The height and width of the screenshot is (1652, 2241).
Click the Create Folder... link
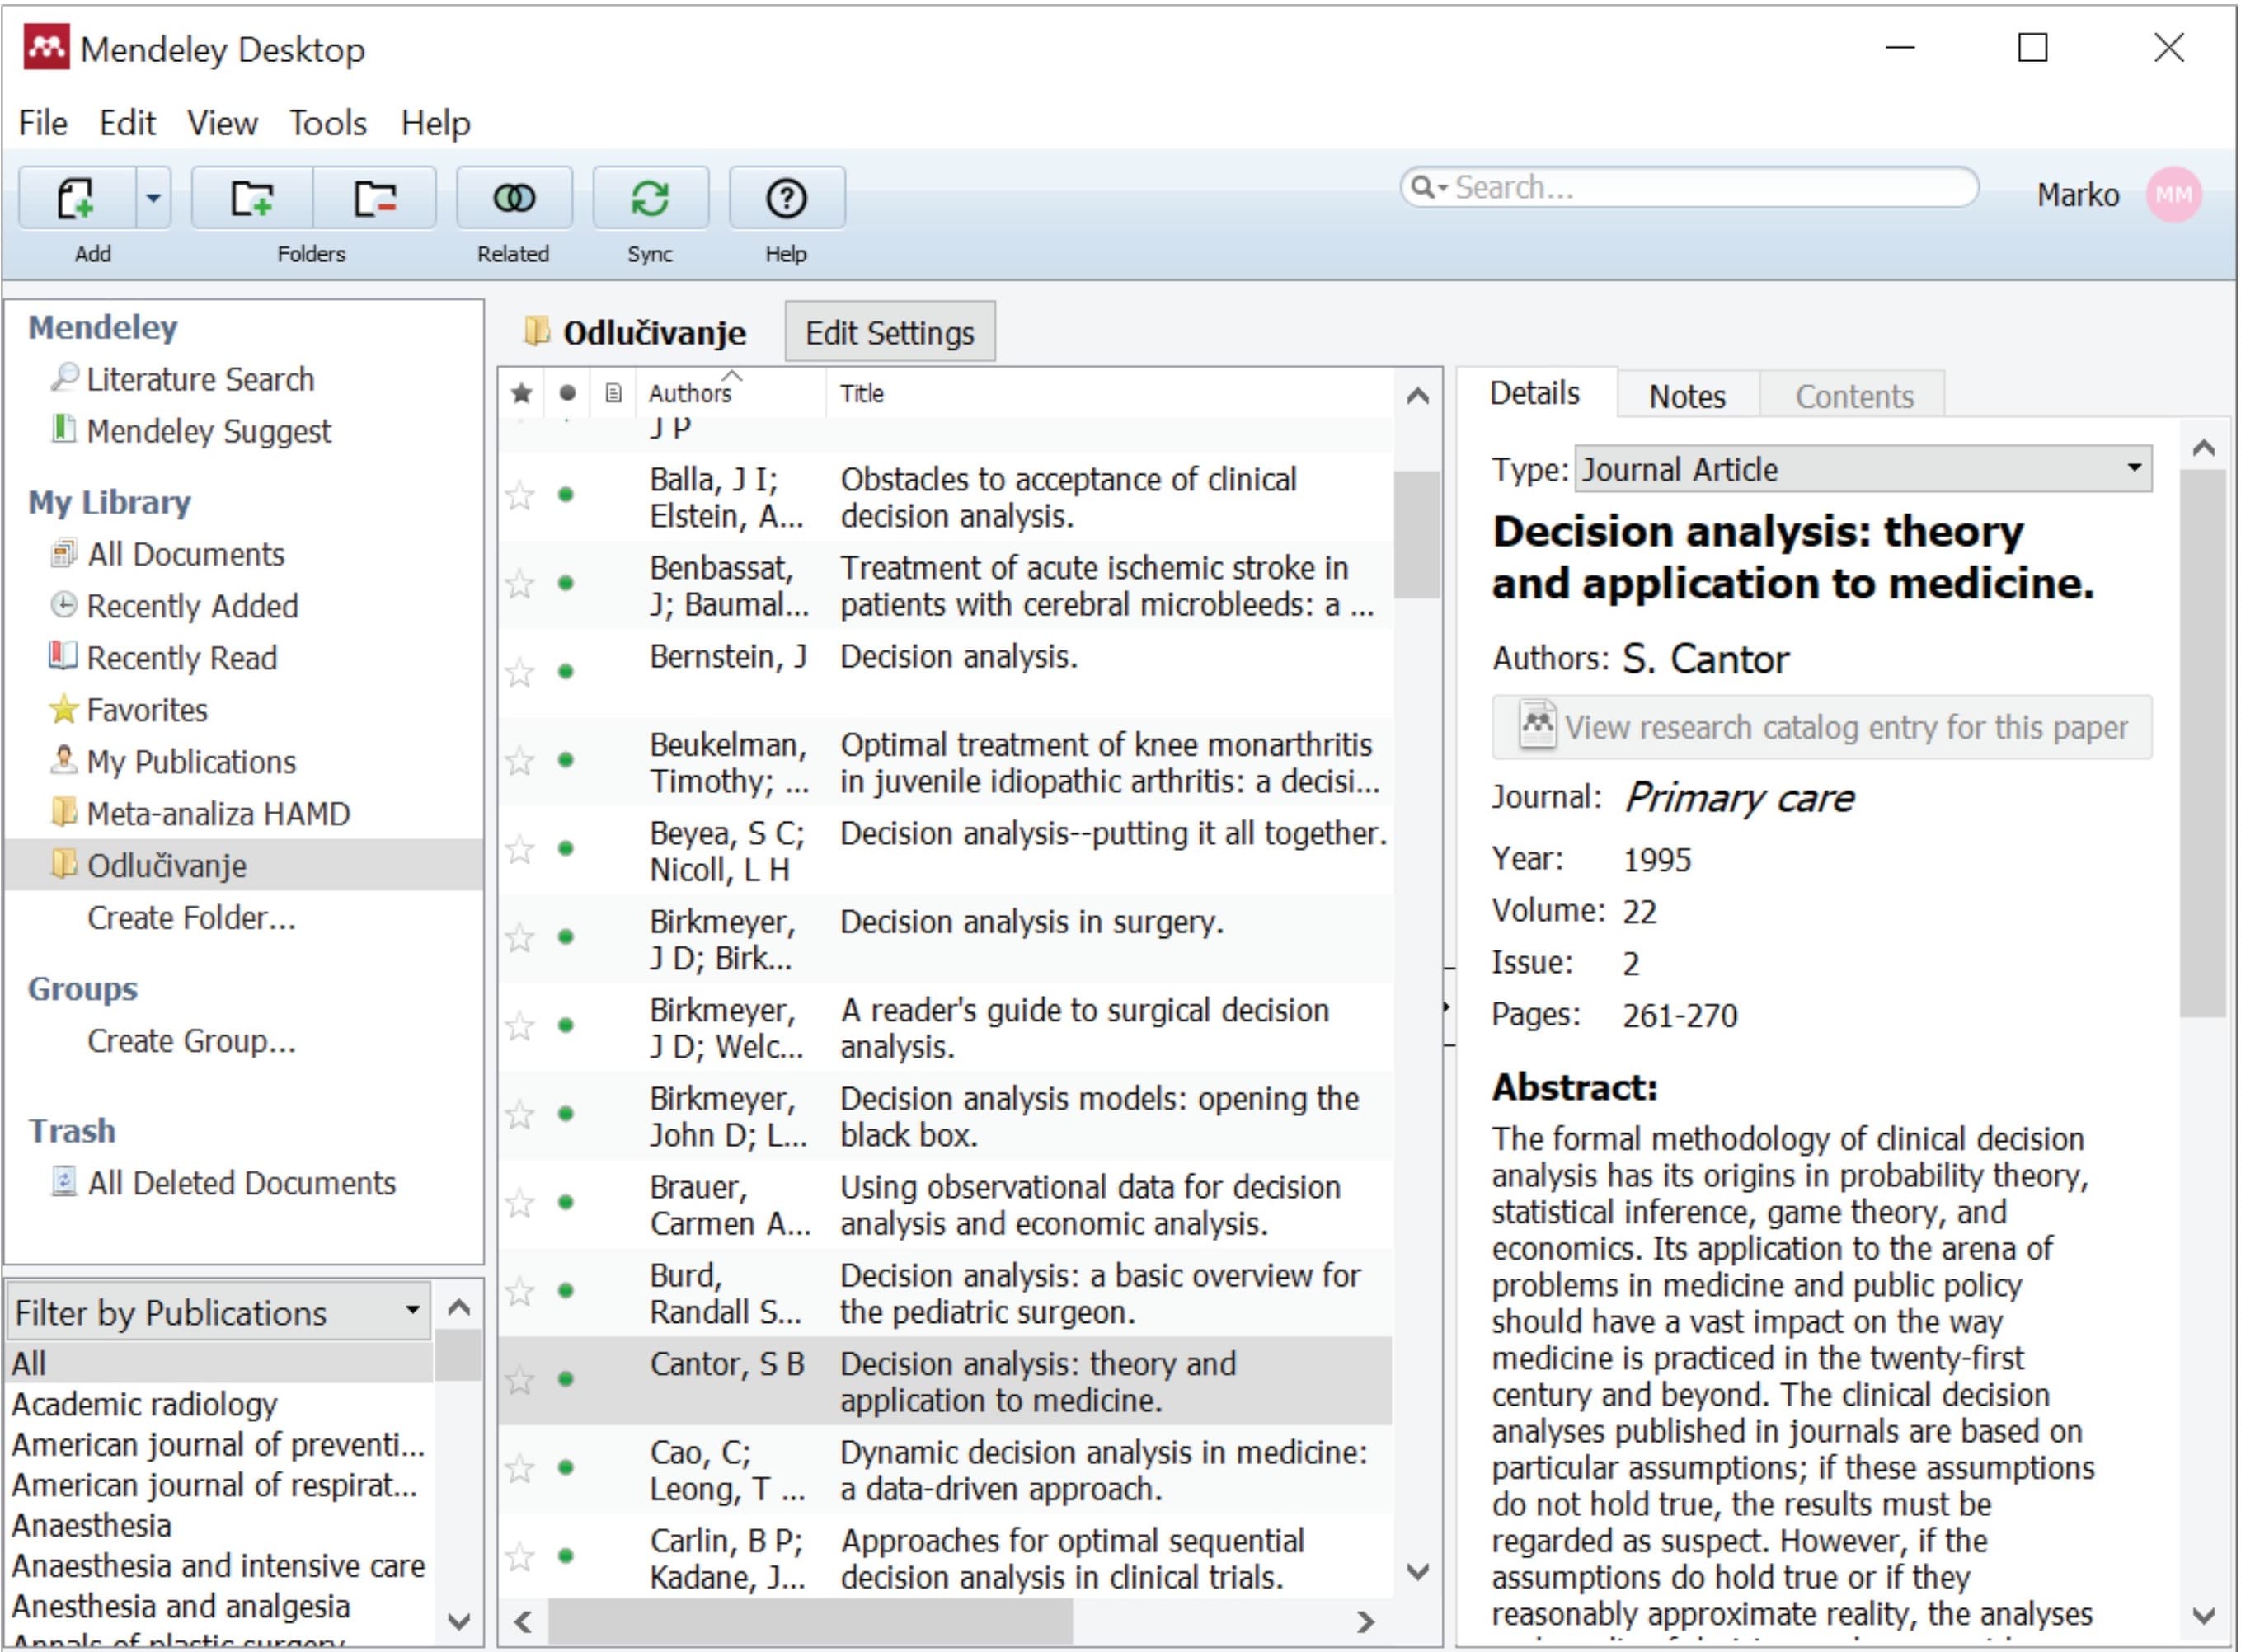191,918
